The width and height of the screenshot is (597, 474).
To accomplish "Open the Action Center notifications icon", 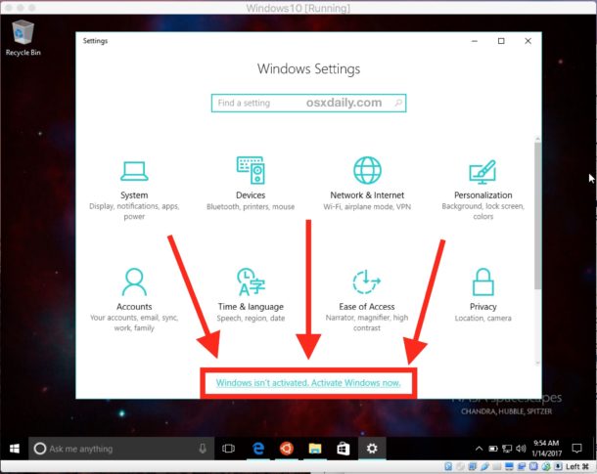I will point(577,449).
